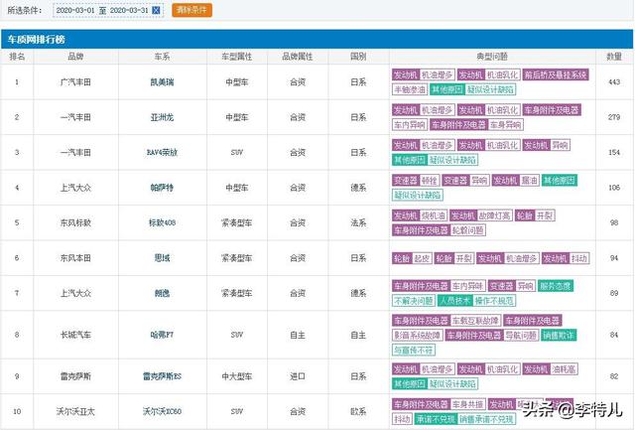Click the brand cell 长城汽车
The image size is (635, 430).
75,336
